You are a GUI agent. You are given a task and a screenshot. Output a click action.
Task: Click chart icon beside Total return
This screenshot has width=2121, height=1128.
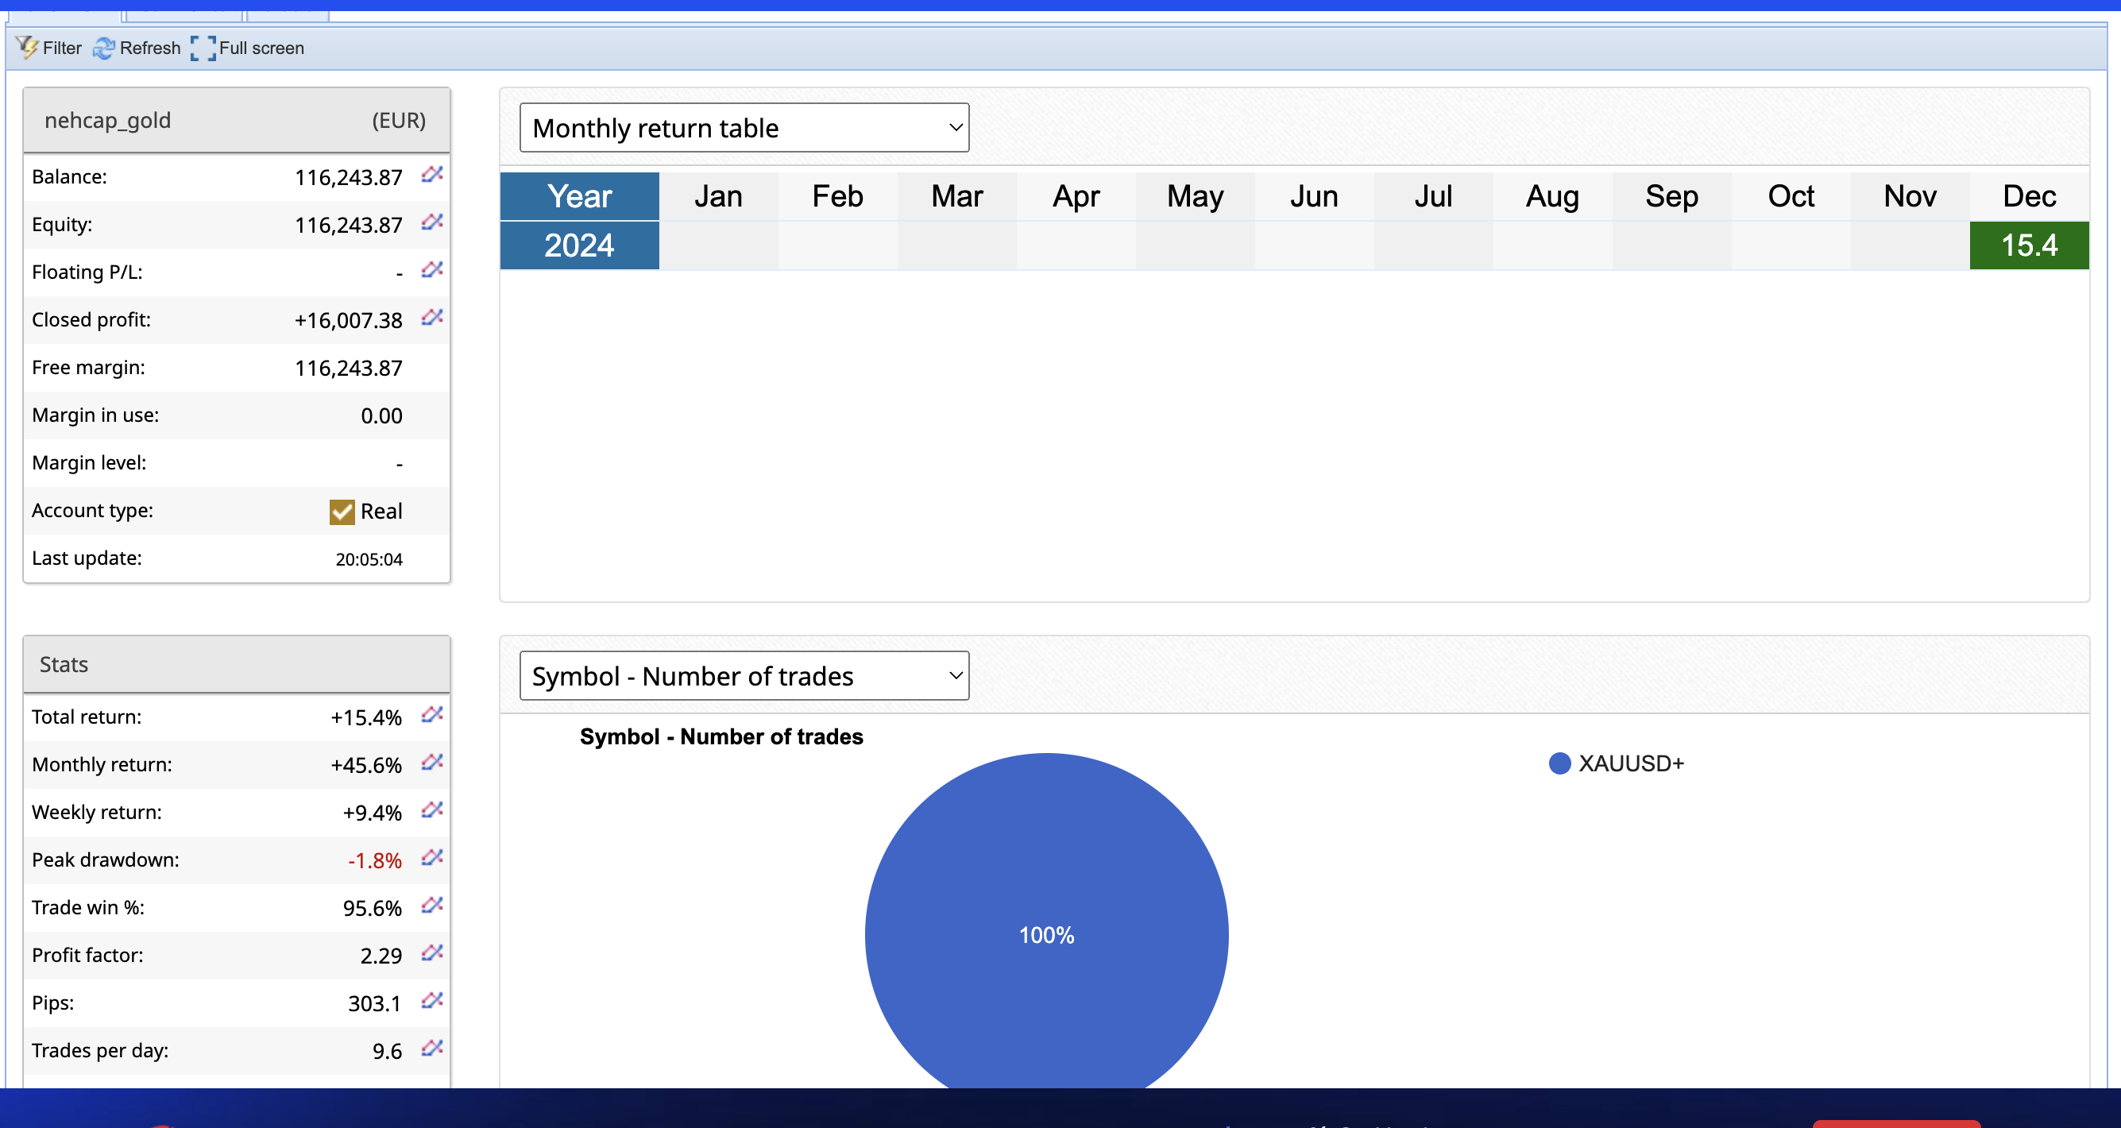pos(432,715)
